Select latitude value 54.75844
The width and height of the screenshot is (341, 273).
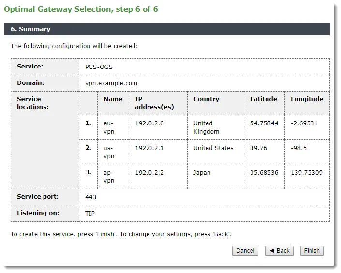264,123
